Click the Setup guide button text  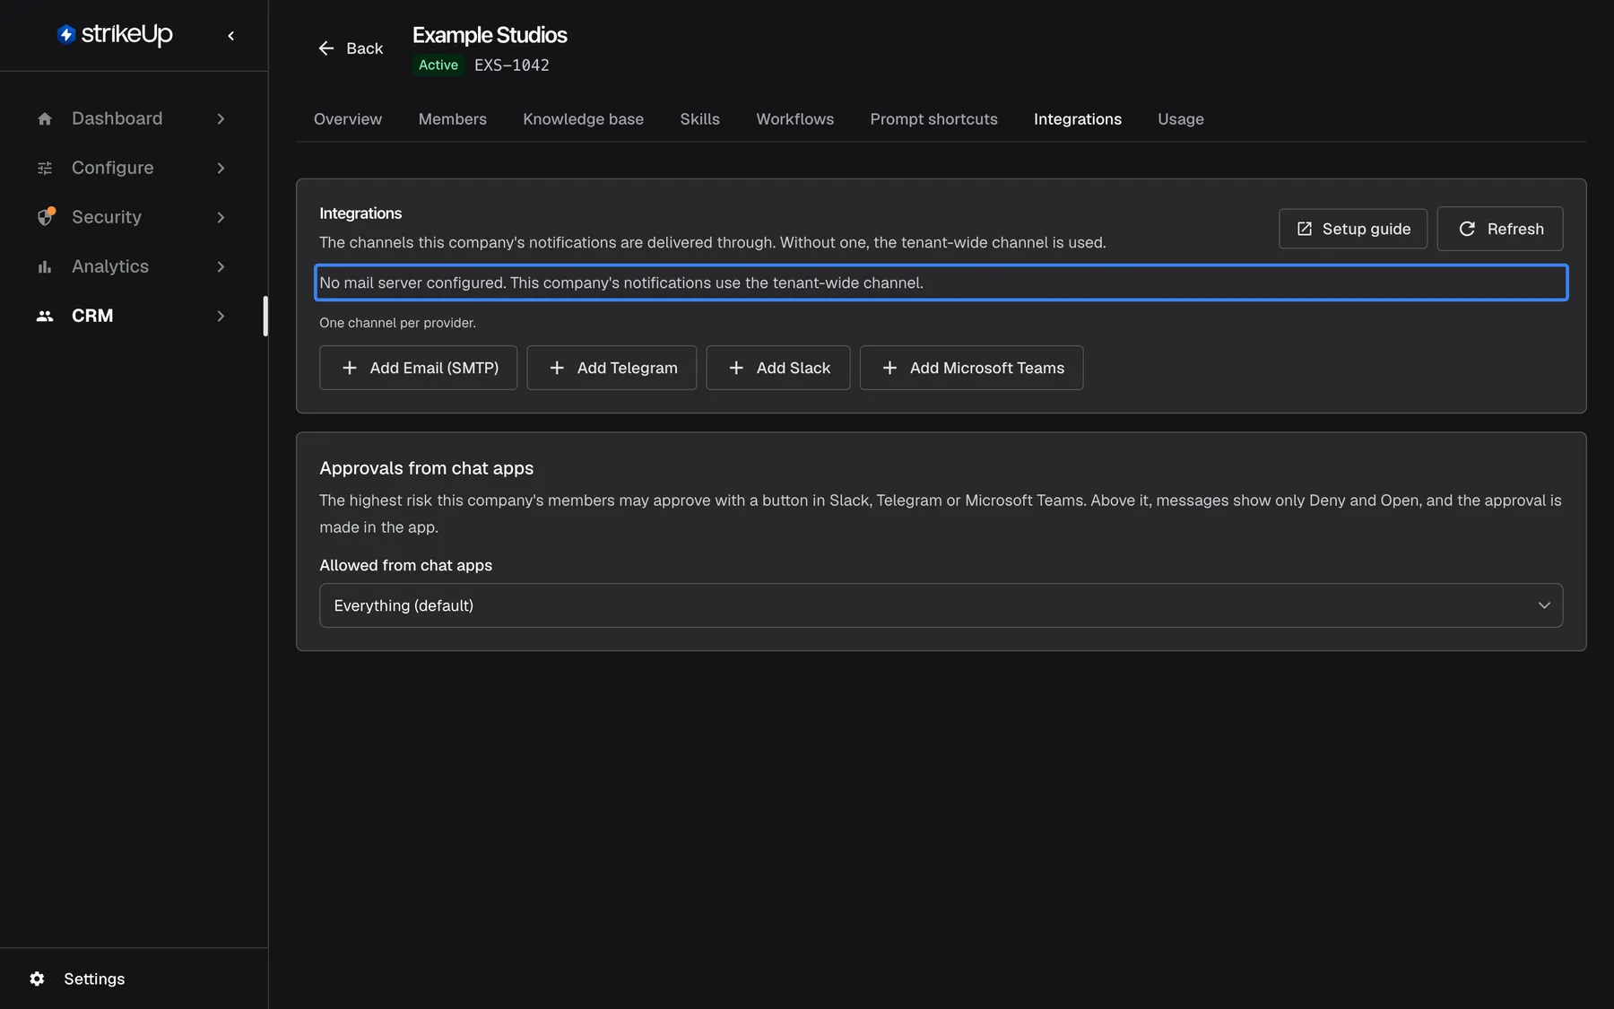tap(1367, 229)
